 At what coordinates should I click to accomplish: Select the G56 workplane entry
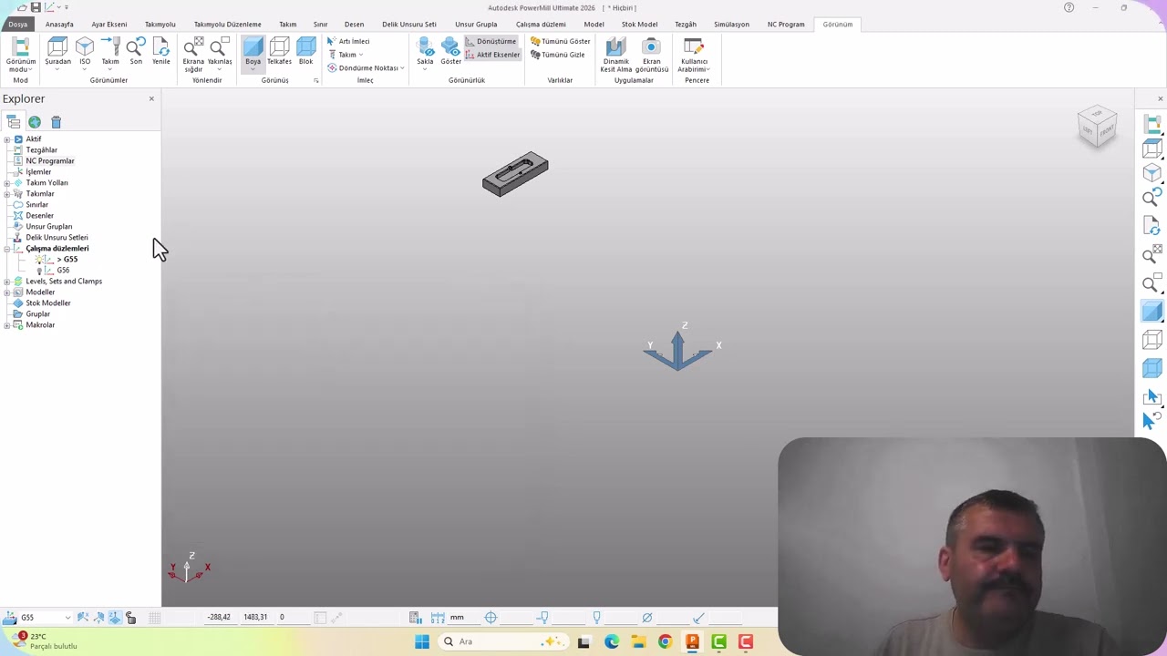pyautogui.click(x=63, y=271)
